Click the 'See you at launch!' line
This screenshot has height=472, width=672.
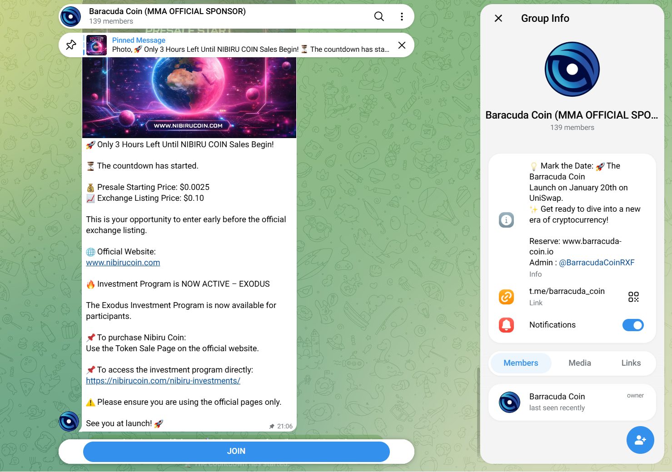pyautogui.click(x=124, y=423)
